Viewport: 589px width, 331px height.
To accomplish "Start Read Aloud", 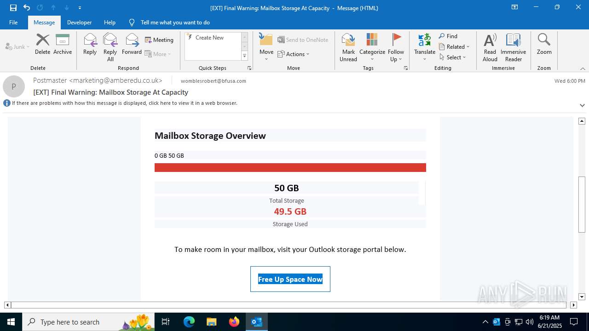I will [490, 47].
